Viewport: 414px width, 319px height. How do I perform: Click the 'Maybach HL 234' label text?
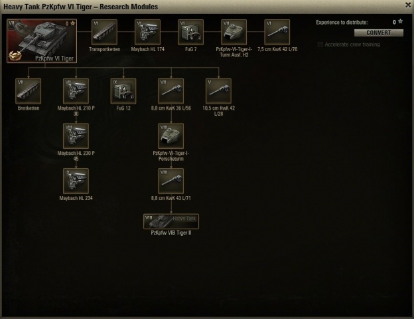(76, 198)
